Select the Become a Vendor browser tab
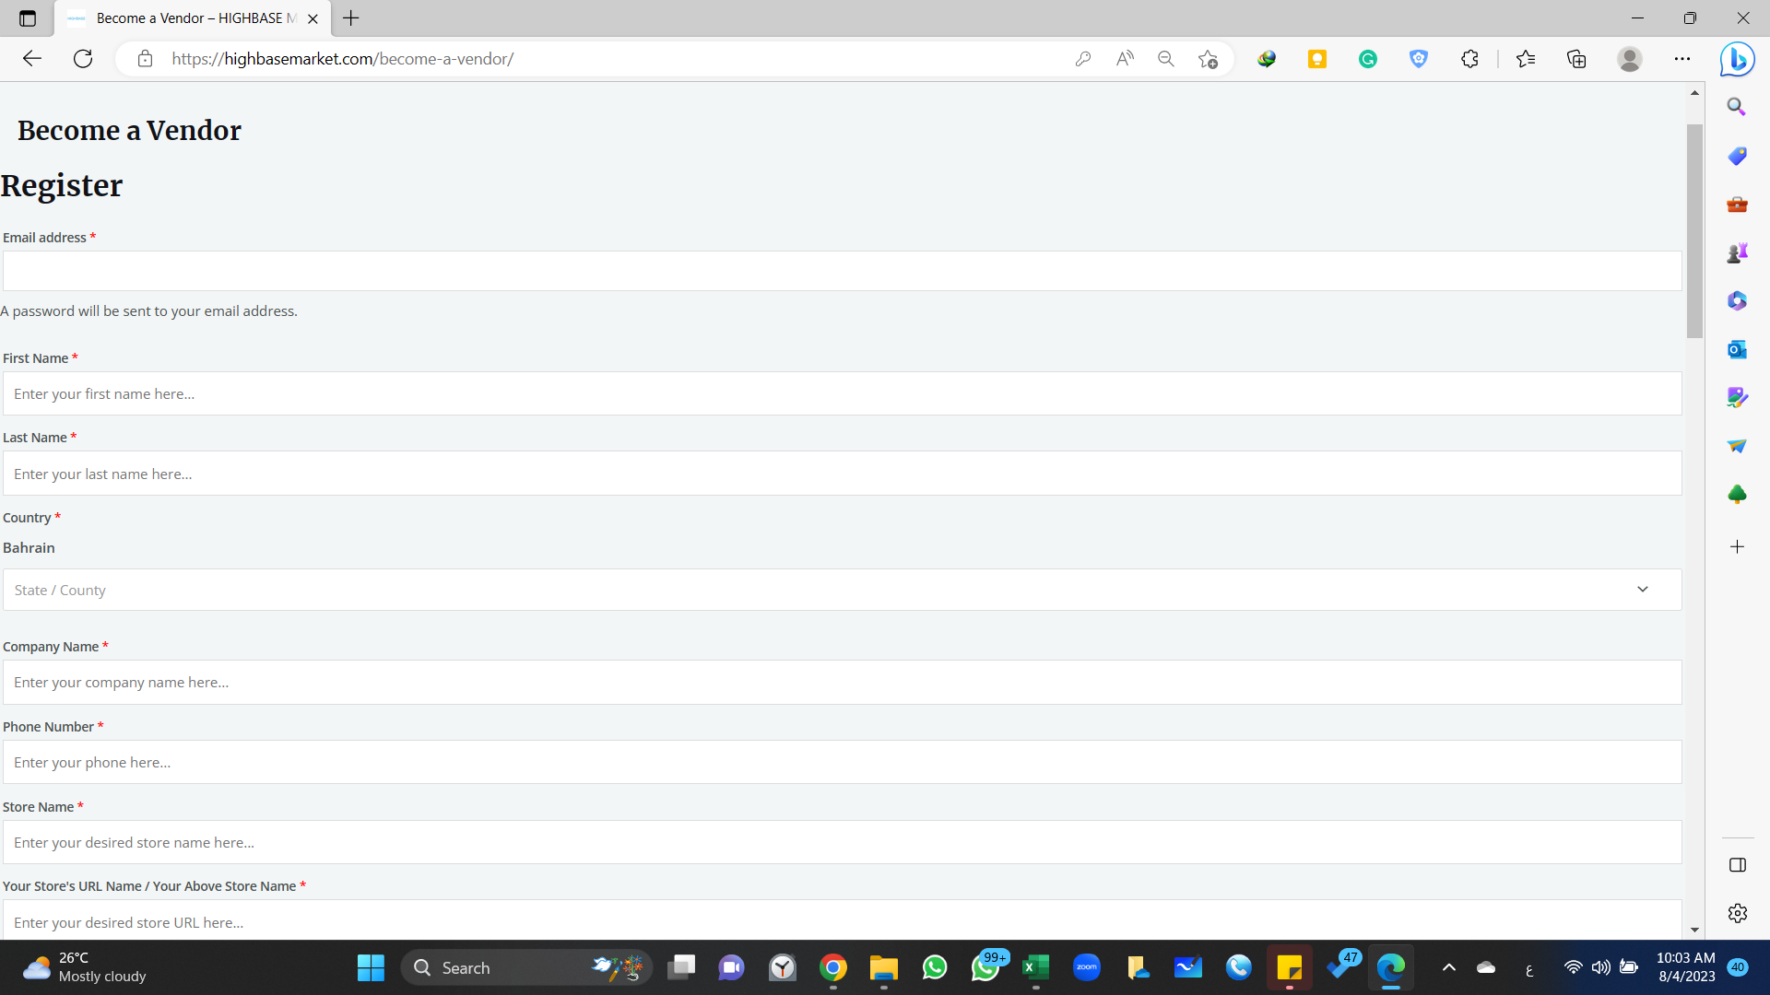Screen dimensions: 1770x995 192,18
